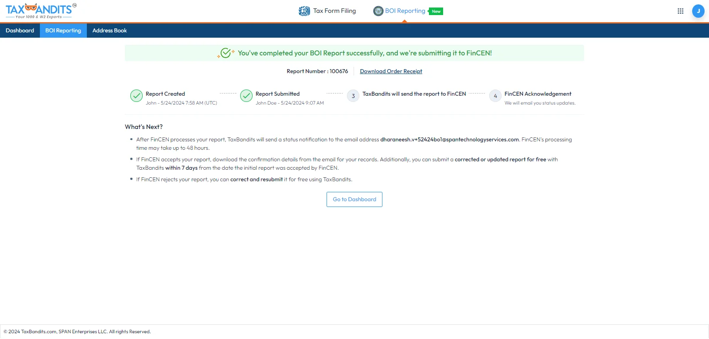Click the Report Number 100676 text
The width and height of the screenshot is (709, 339).
[317, 71]
